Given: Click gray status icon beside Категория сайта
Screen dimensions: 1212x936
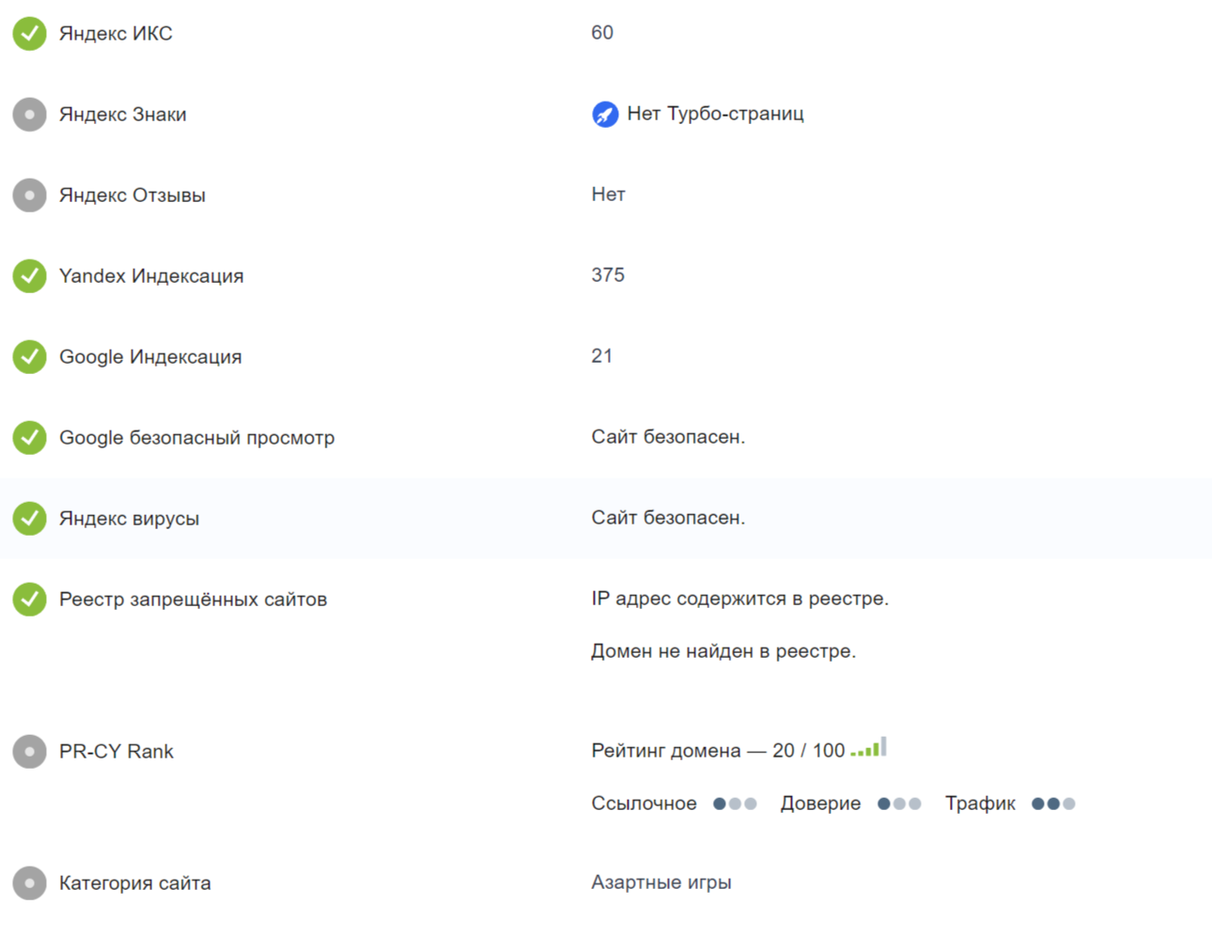Looking at the screenshot, I should (29, 883).
